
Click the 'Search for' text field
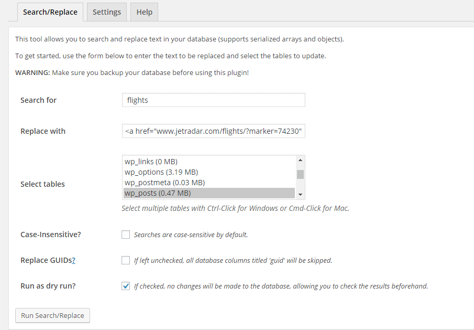click(213, 100)
